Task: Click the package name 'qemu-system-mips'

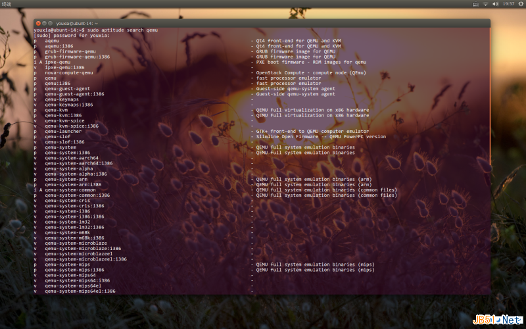Action: pyautogui.click(x=68, y=265)
